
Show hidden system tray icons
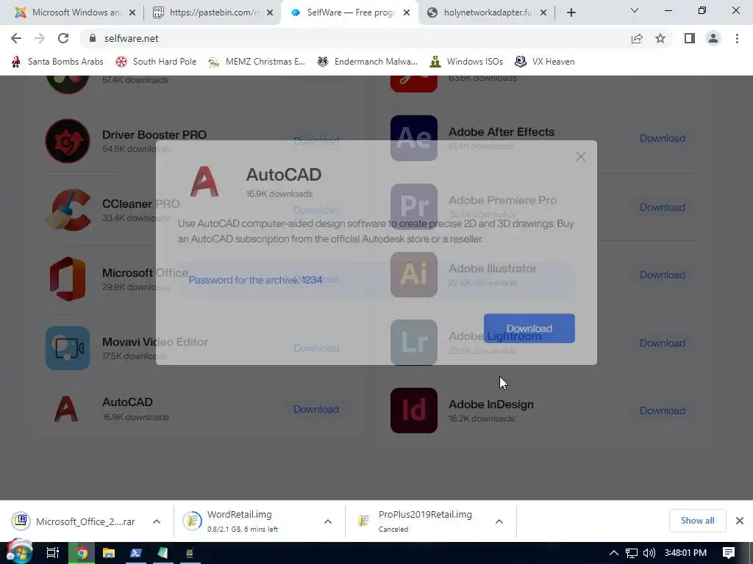pos(613,553)
